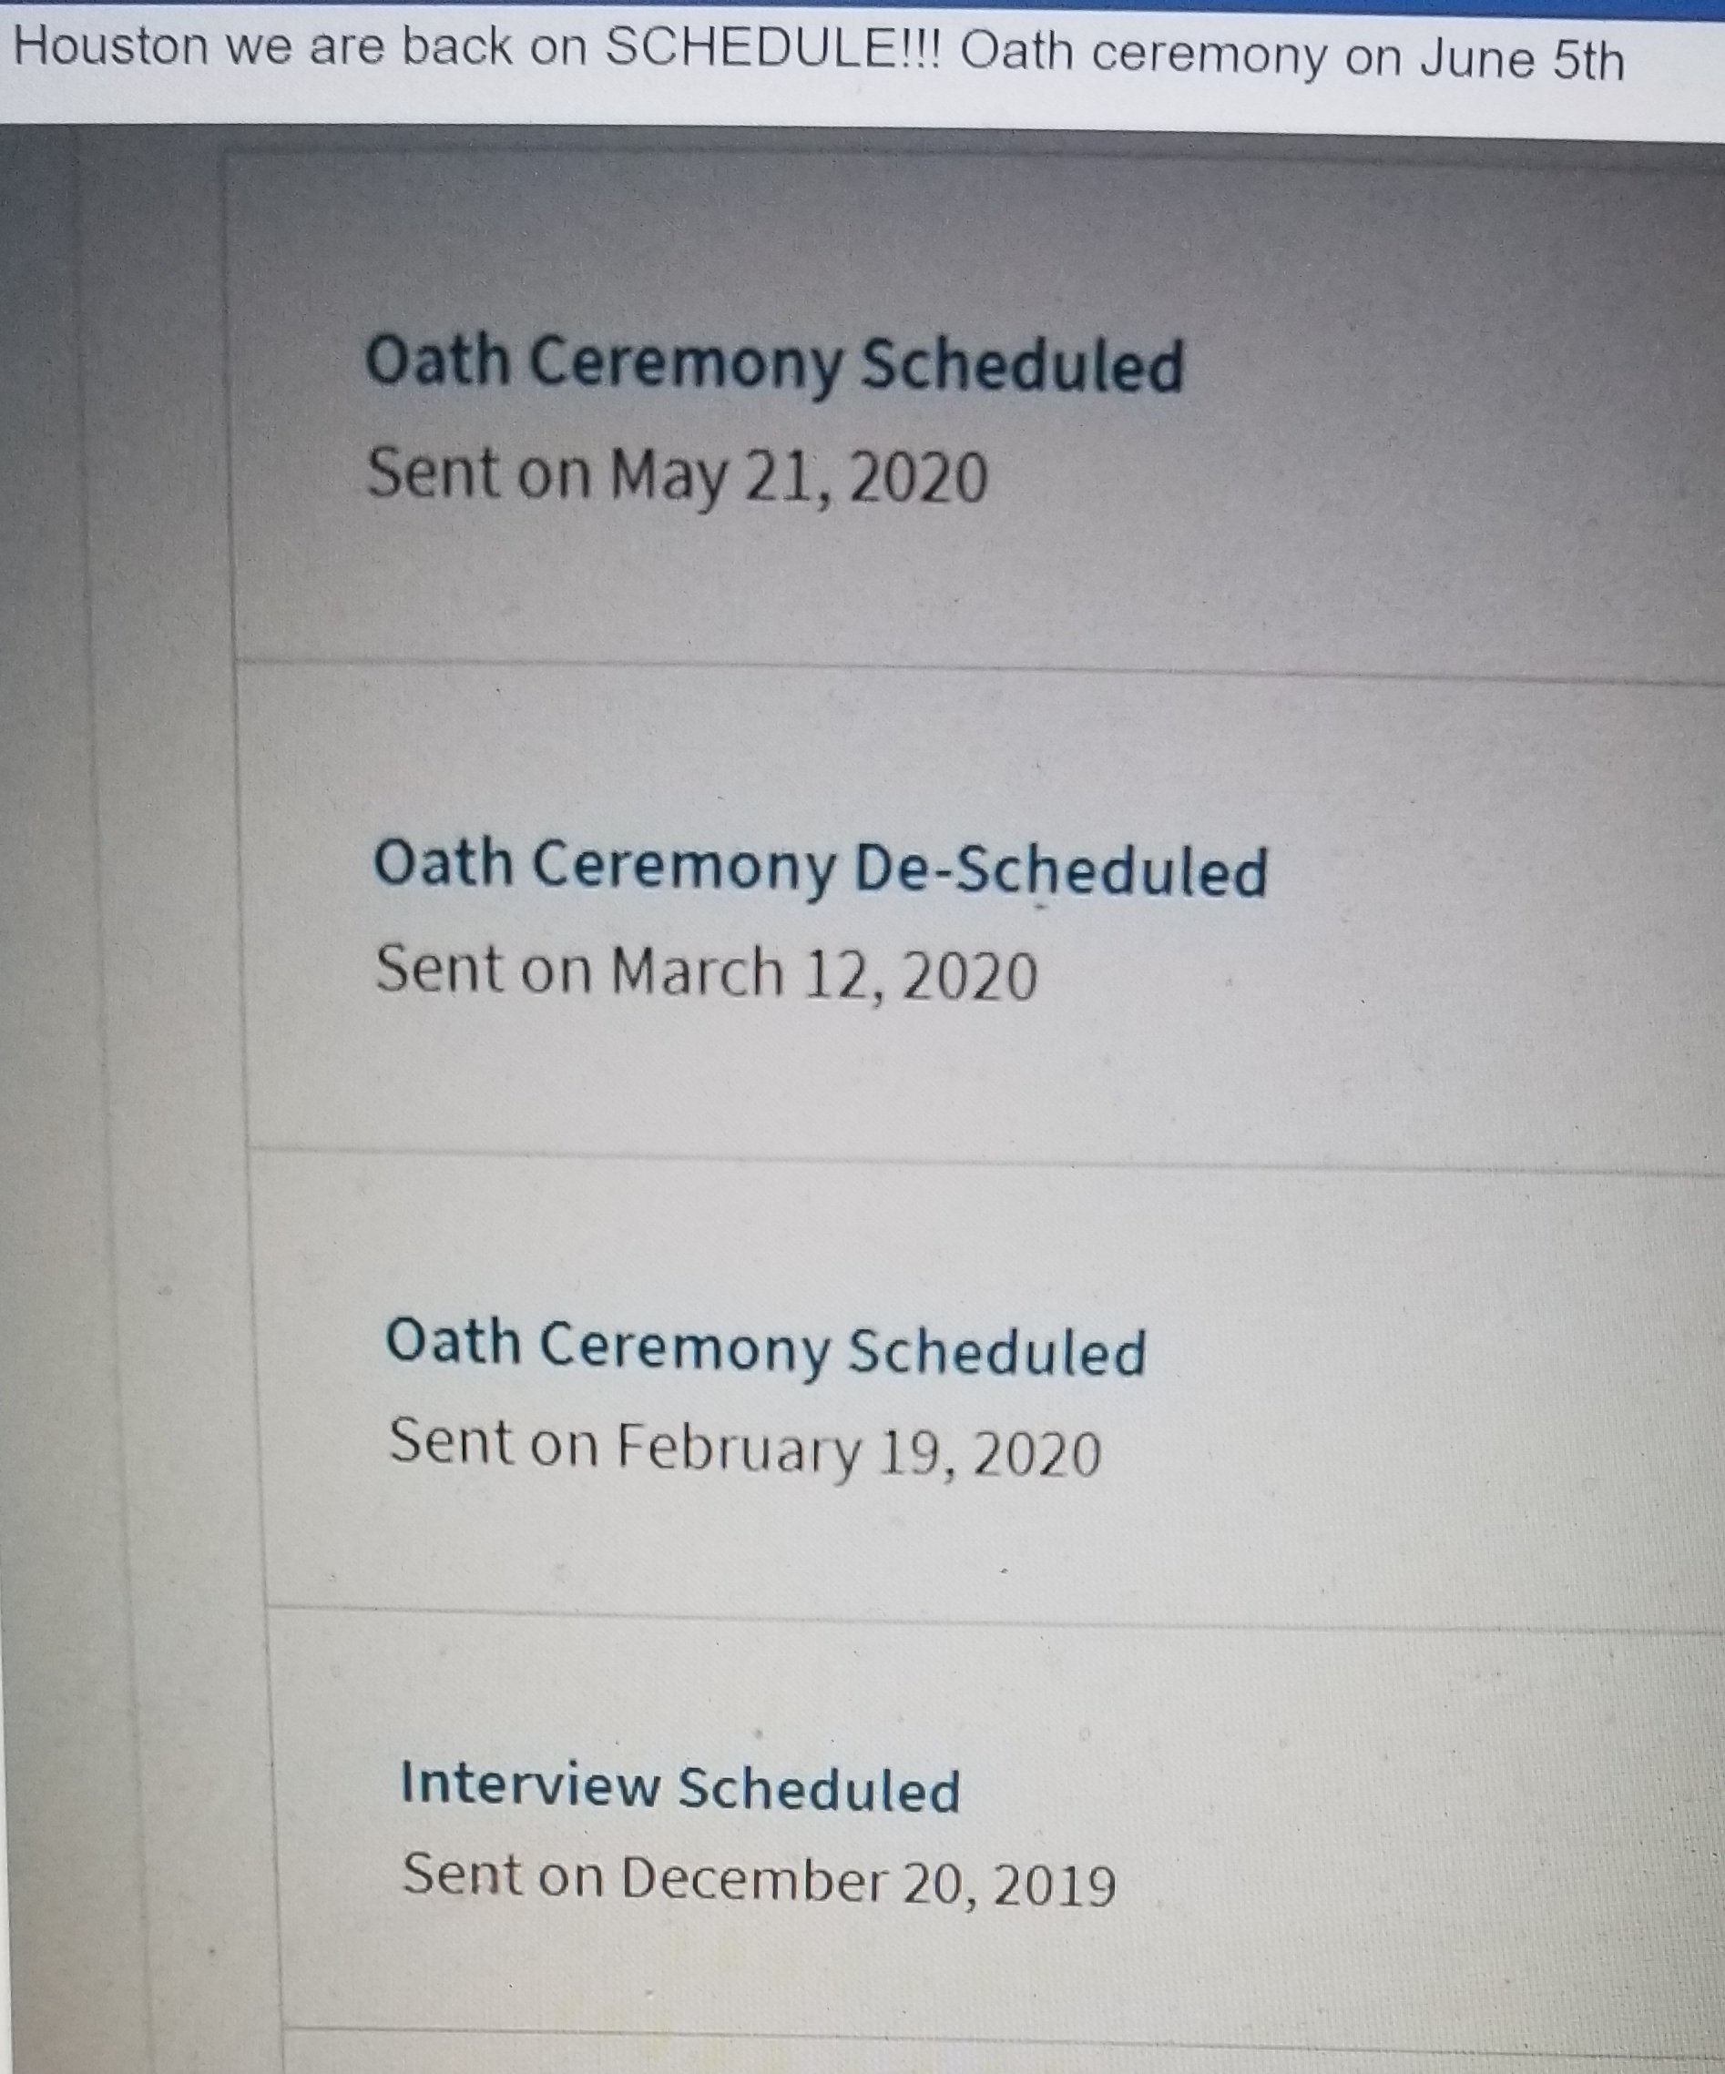Select the 'Sent on December 20, 2019' text

point(759,1879)
